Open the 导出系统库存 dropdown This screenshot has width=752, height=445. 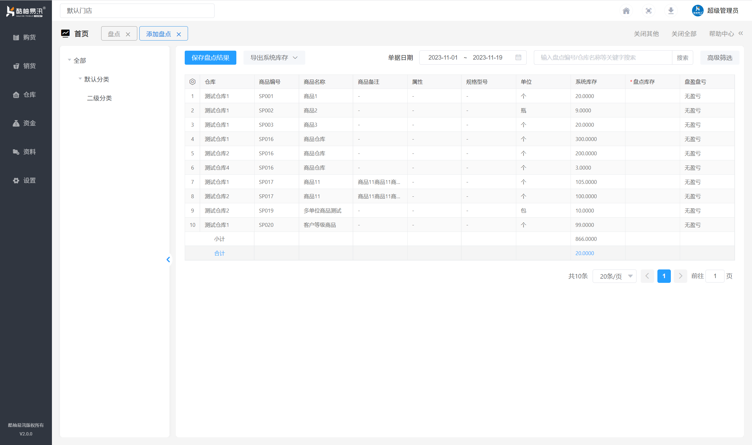tap(274, 58)
